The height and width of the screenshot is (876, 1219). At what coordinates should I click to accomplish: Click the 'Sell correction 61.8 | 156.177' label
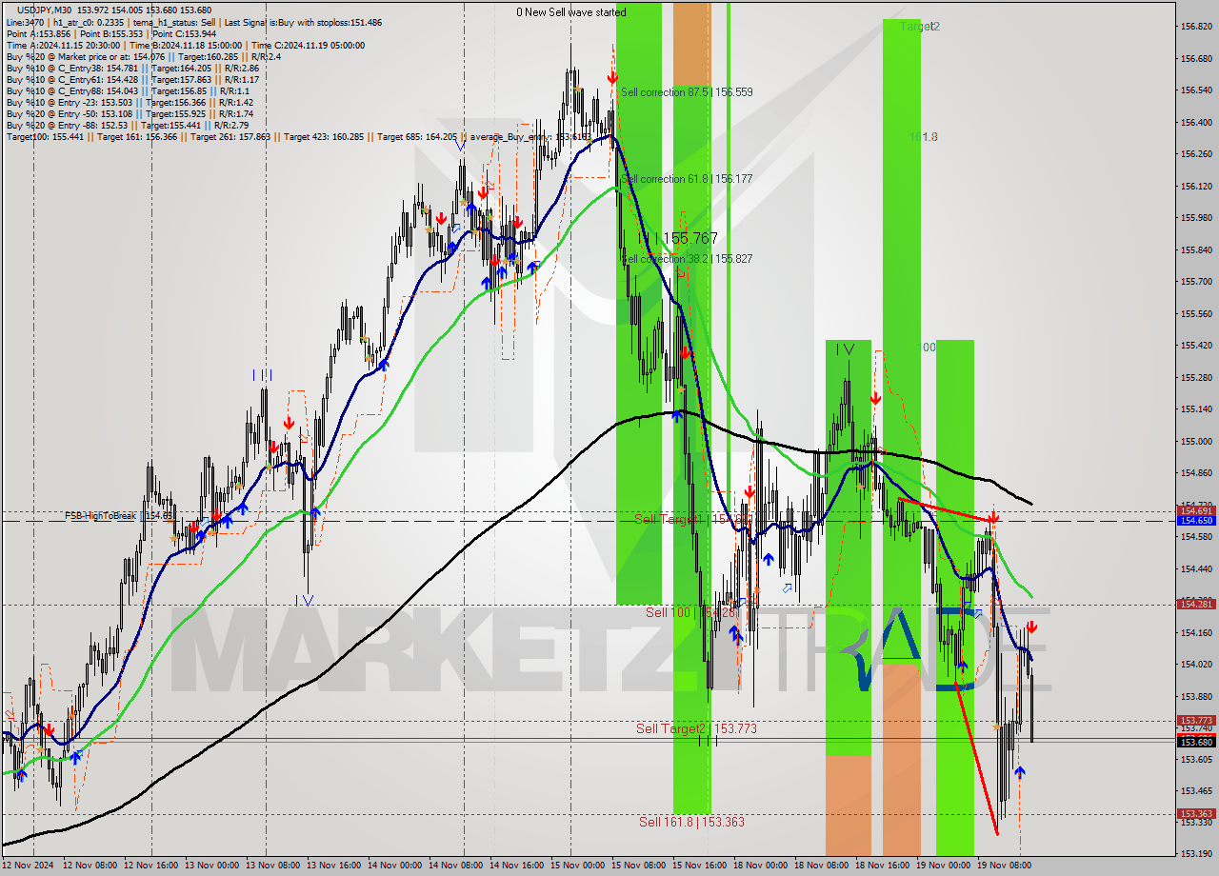687,179
